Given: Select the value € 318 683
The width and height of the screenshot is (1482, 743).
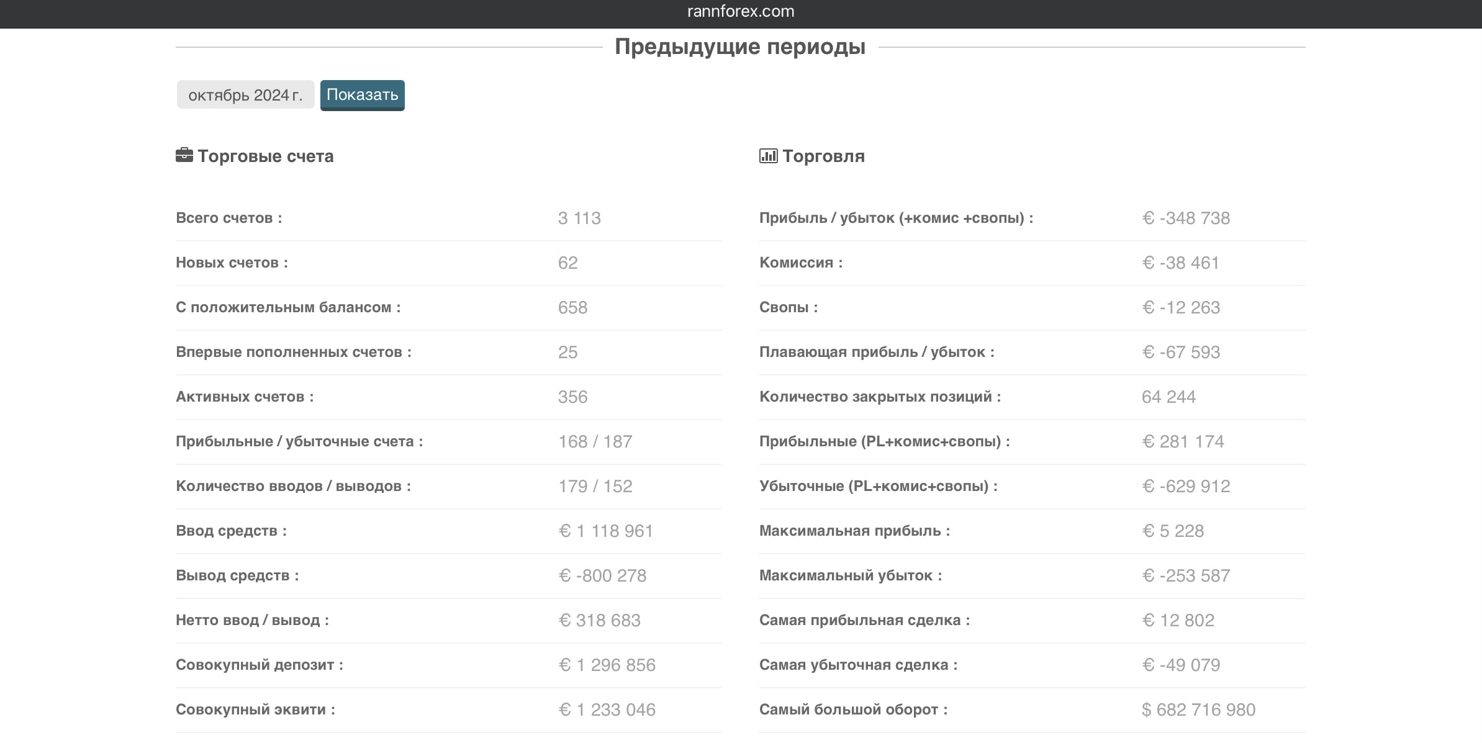Looking at the screenshot, I should click(x=599, y=620).
